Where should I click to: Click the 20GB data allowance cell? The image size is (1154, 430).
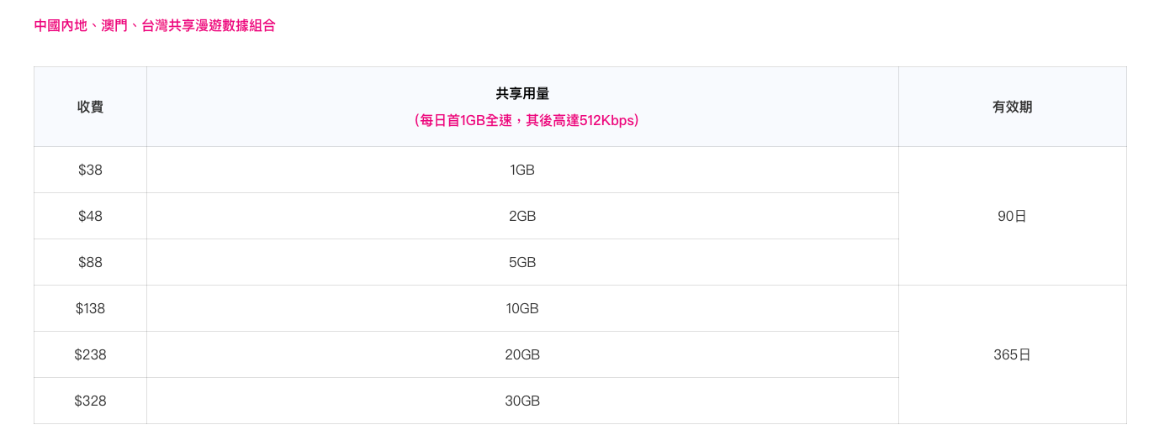pos(522,354)
